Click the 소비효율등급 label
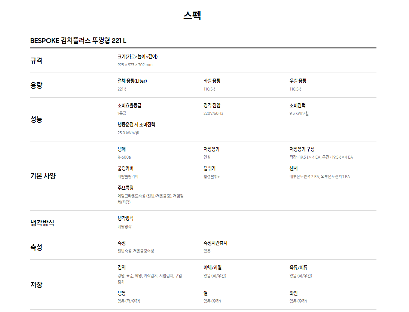Viewport: 409px width, 312px height. (x=129, y=105)
